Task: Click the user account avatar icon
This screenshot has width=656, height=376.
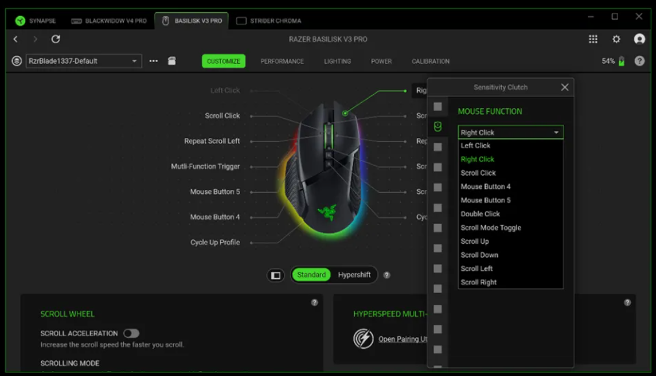Action: pos(639,39)
